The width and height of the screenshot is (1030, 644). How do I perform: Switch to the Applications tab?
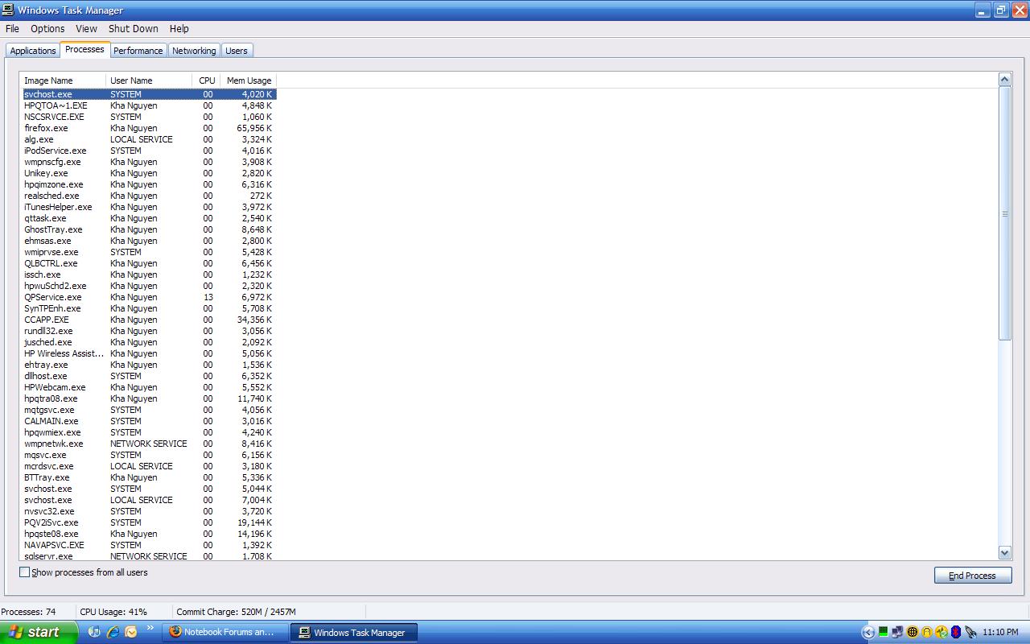tap(33, 51)
